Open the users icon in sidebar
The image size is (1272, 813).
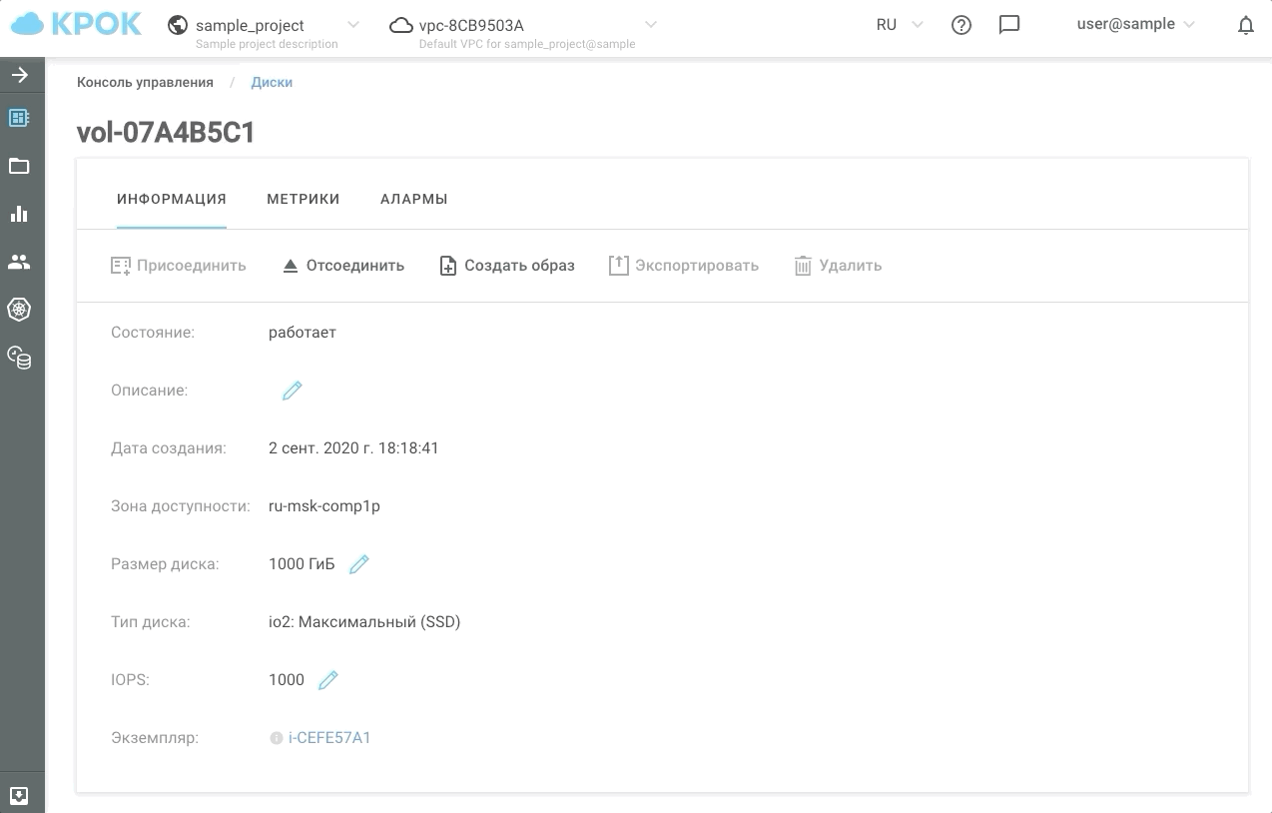[19, 262]
